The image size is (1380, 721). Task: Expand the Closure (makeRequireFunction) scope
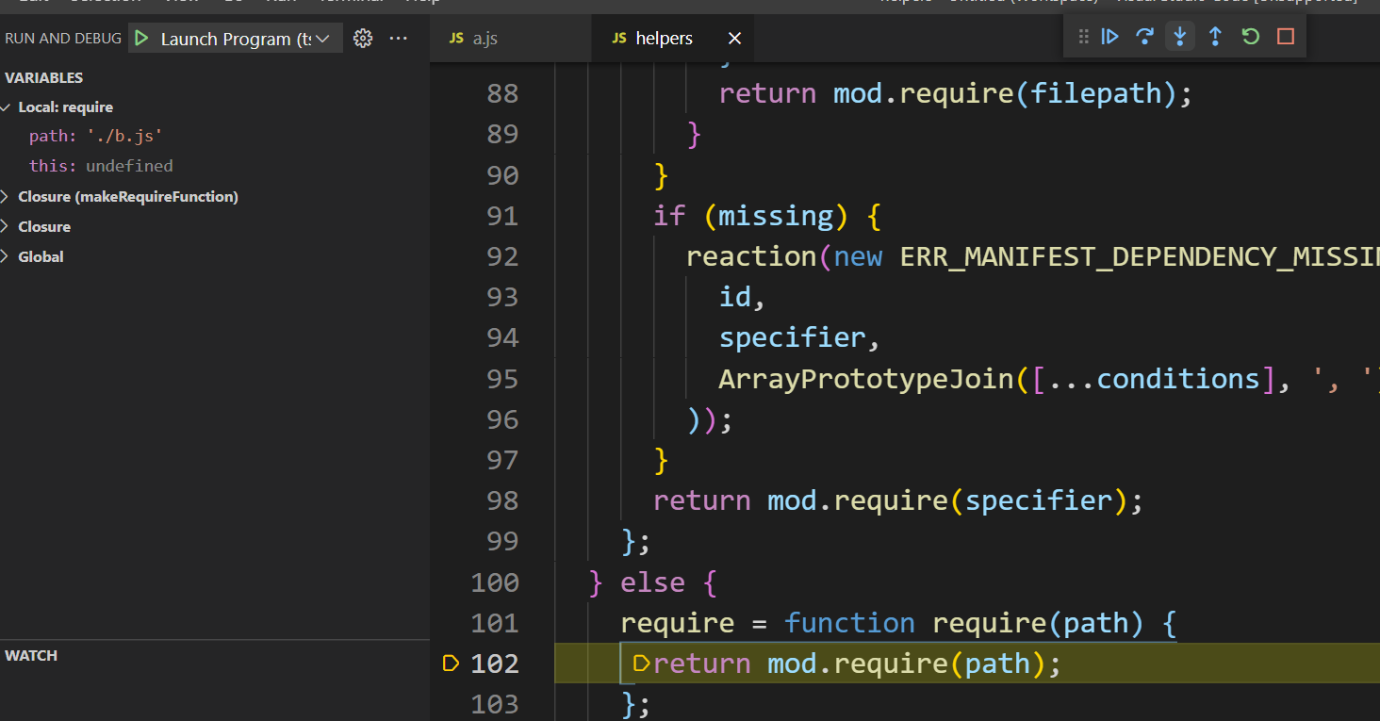tap(7, 197)
